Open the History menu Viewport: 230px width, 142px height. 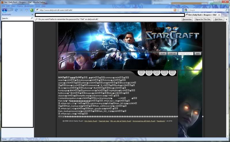click(20, 6)
